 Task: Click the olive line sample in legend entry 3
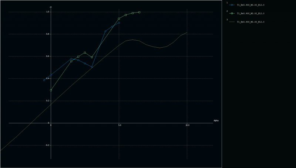point(232,22)
